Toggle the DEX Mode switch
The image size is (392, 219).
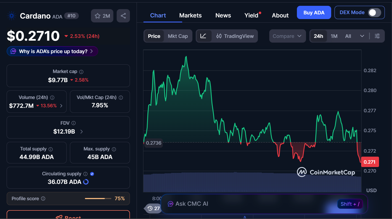point(374,12)
